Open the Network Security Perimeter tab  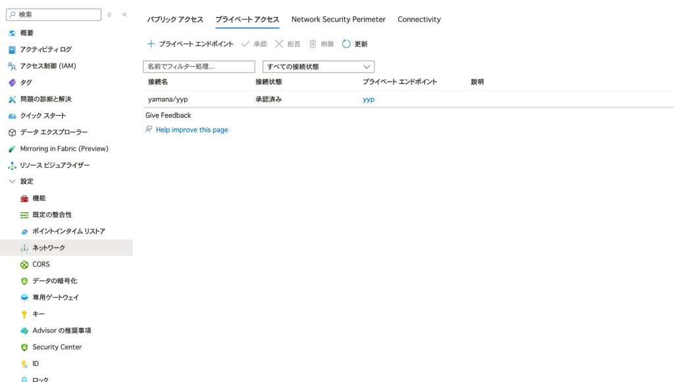[x=338, y=20]
